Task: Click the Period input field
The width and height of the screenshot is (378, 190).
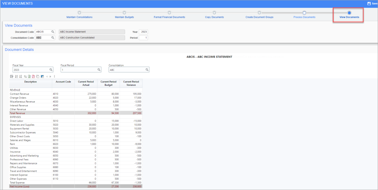Action: (x=143, y=38)
